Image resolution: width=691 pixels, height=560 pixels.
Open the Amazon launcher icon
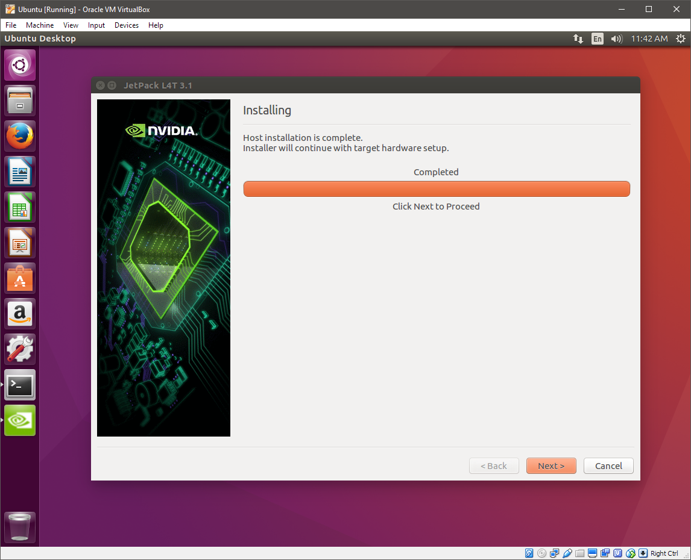20,314
